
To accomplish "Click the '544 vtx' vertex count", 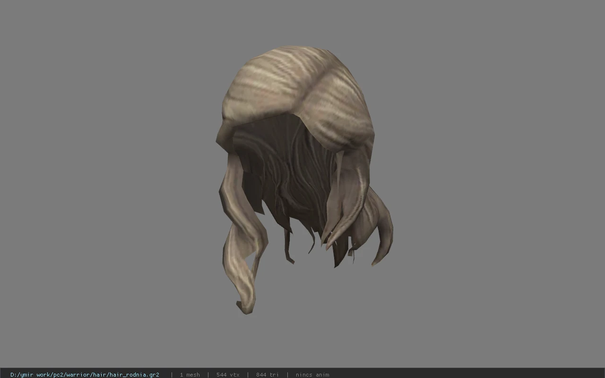I will point(228,375).
